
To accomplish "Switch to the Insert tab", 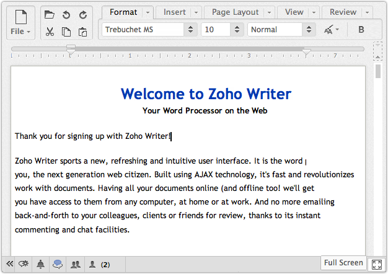I will coord(174,12).
